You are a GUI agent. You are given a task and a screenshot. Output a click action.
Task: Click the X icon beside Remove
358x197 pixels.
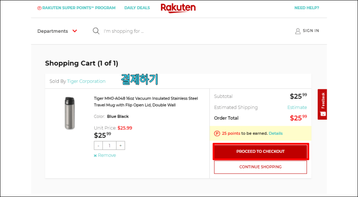[x=95, y=156]
